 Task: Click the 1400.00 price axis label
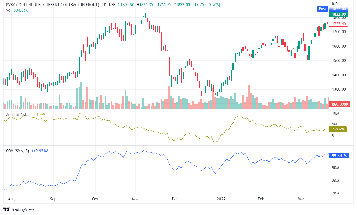coord(338,75)
